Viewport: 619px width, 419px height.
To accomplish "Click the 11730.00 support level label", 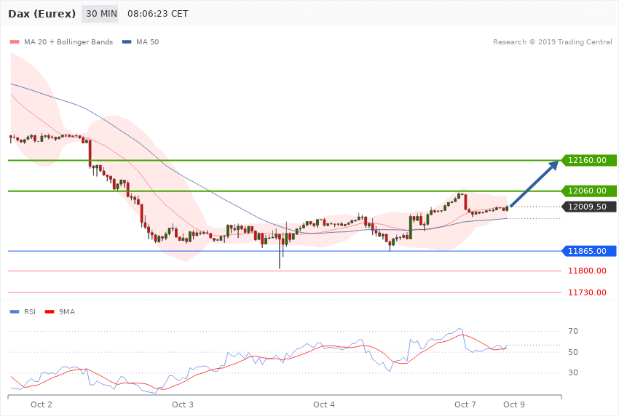I will [587, 292].
